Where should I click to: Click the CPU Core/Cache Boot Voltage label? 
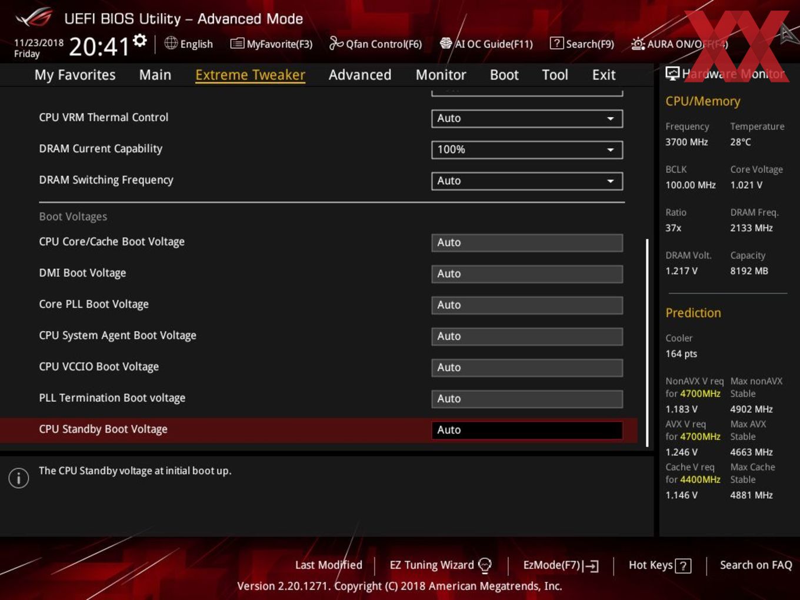pos(112,241)
